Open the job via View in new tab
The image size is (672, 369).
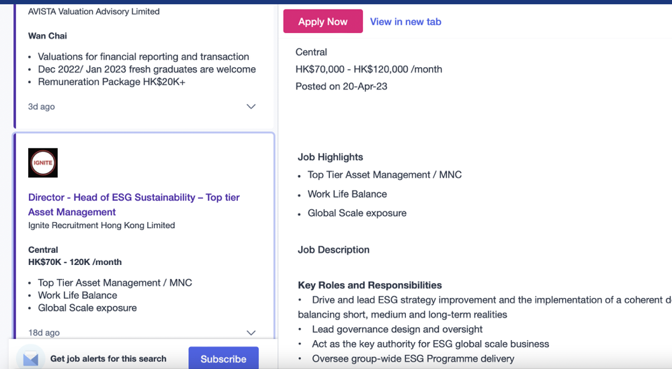point(405,21)
